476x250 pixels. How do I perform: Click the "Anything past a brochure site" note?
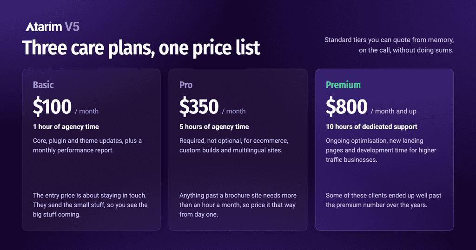238,205
